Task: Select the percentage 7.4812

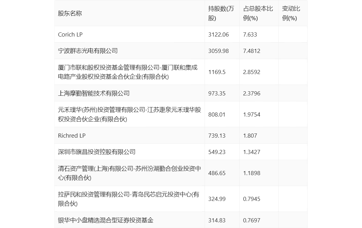Action: tap(252, 51)
